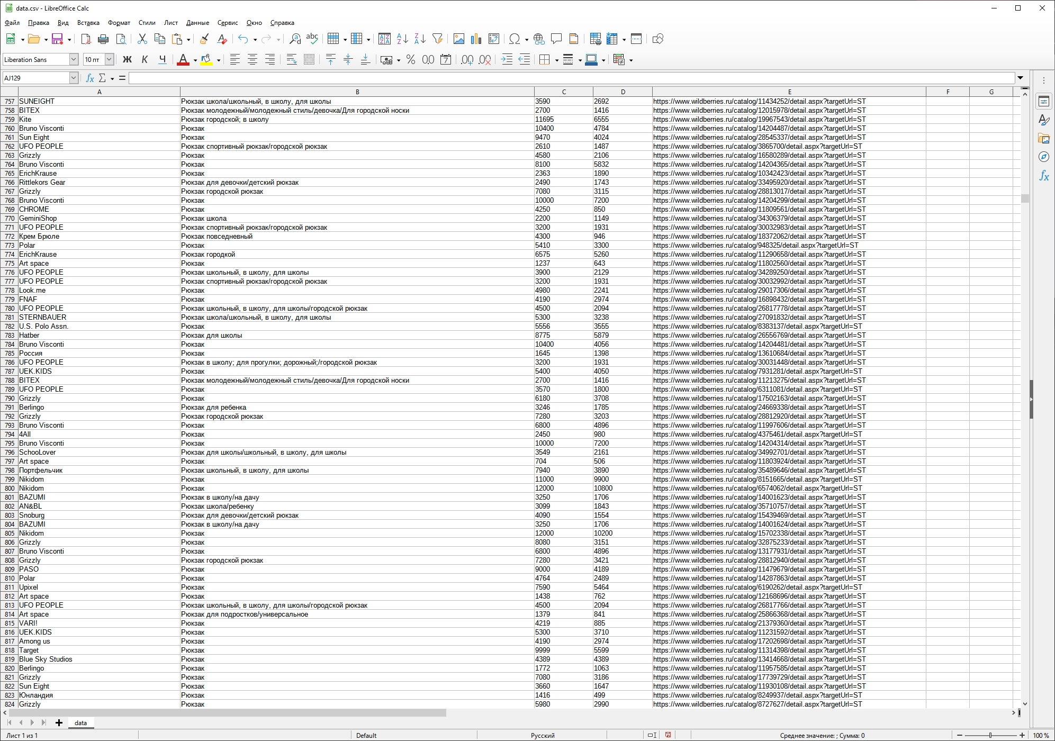The width and height of the screenshot is (1055, 741).
Task: Toggle Wrap Text for cells
Action: [x=292, y=60]
